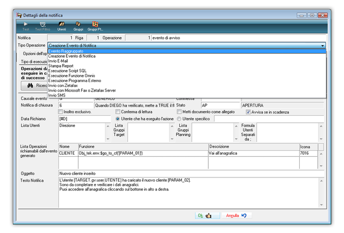
Task: Click the Vai all'anagrafica description cell
Action: [254, 153]
